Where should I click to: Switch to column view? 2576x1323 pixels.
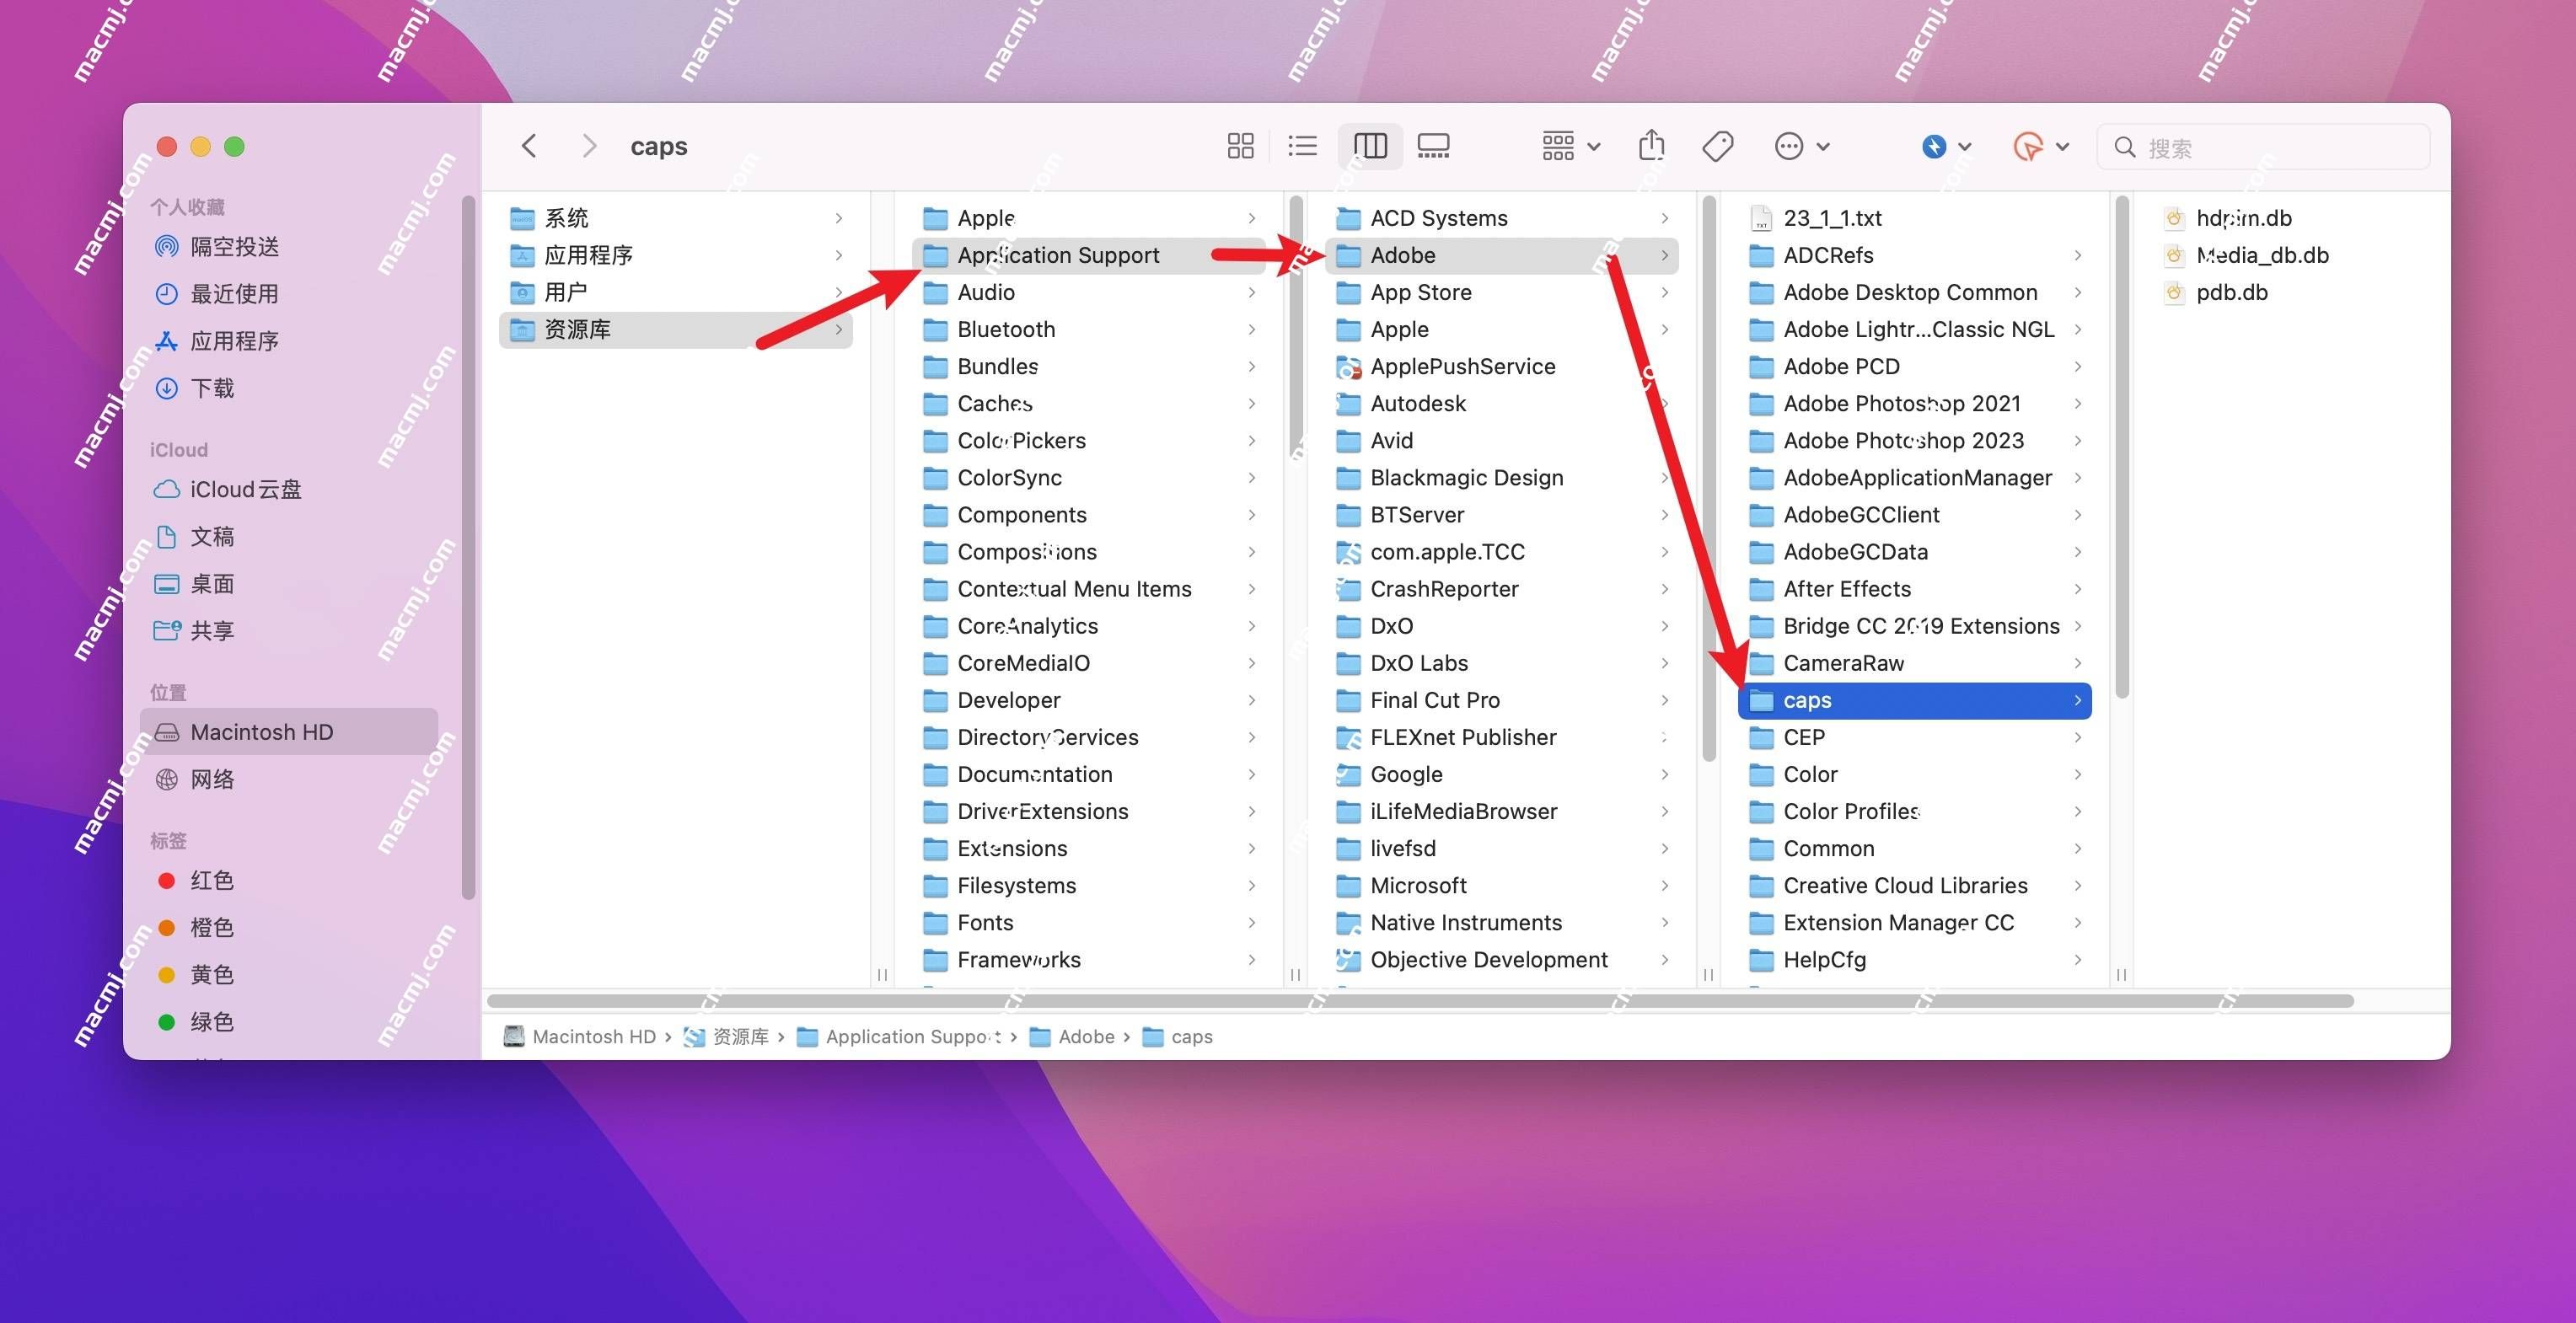pos(1370,146)
